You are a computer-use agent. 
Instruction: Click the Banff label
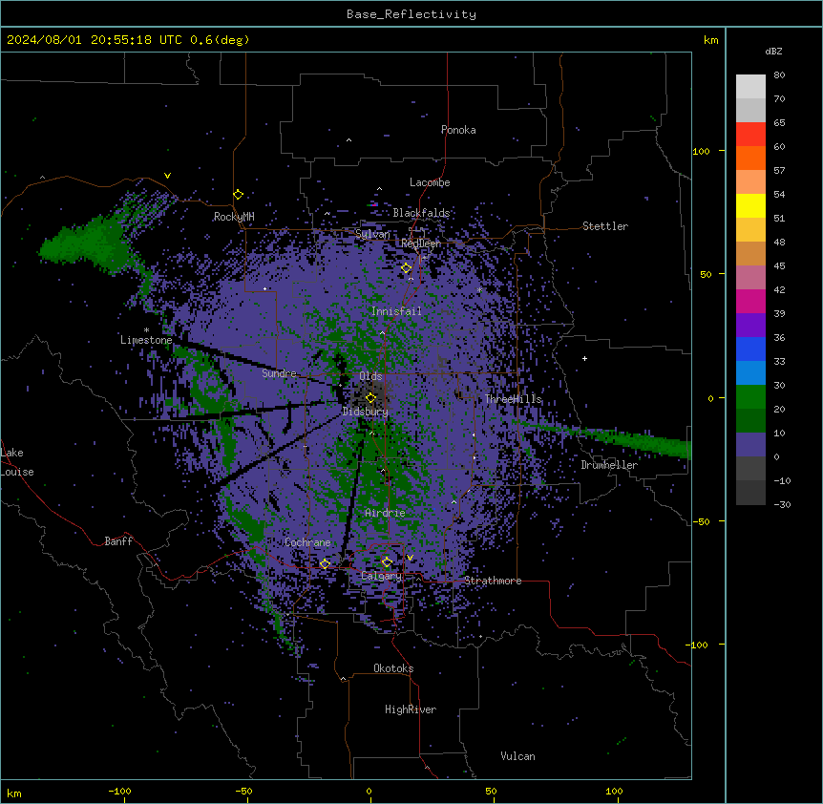tap(118, 541)
